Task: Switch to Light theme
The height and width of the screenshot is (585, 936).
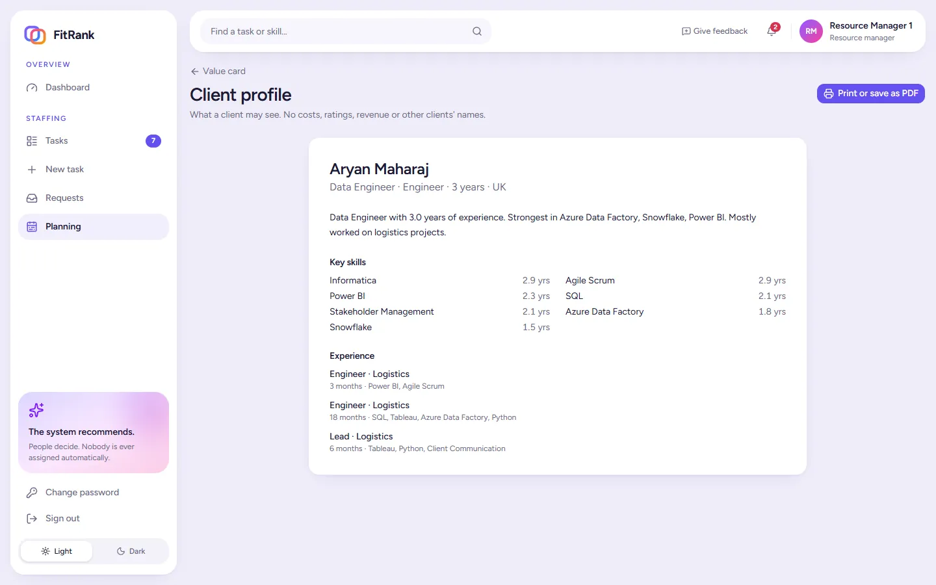Action: pos(57,551)
